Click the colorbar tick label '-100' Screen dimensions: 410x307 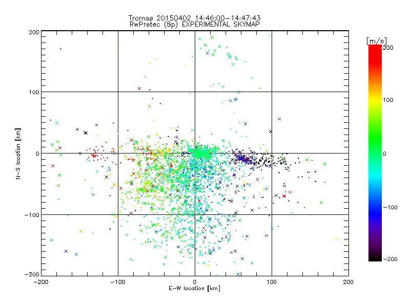[x=390, y=207]
